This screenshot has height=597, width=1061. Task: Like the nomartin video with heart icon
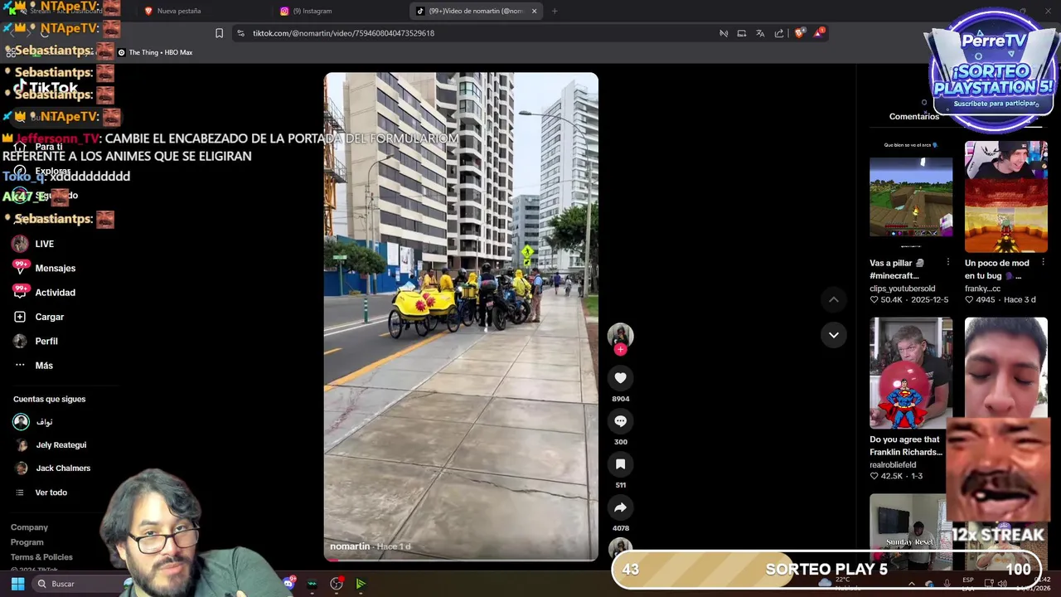620,378
